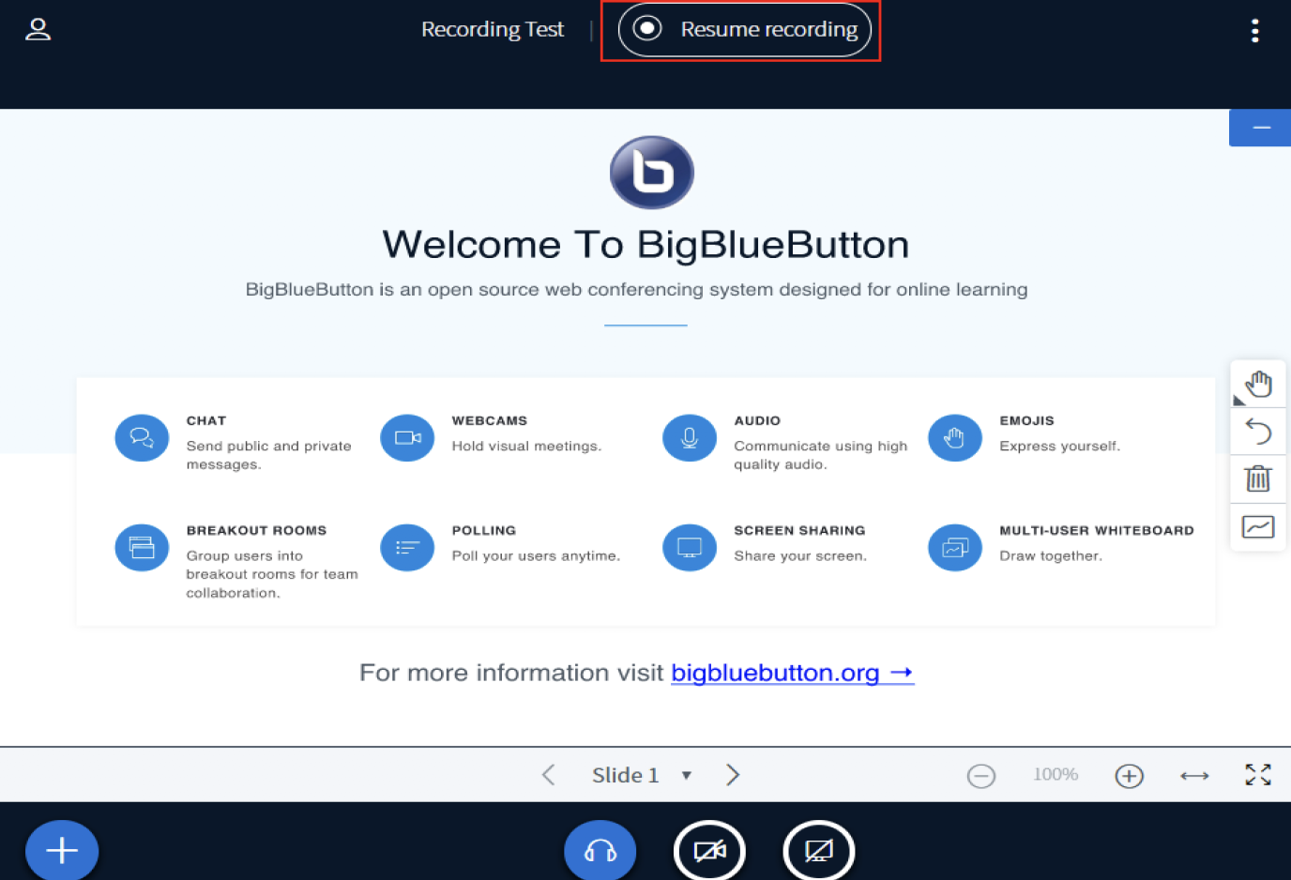The height and width of the screenshot is (880, 1291).
Task: Zoom out with the minus circle icon
Action: click(981, 776)
